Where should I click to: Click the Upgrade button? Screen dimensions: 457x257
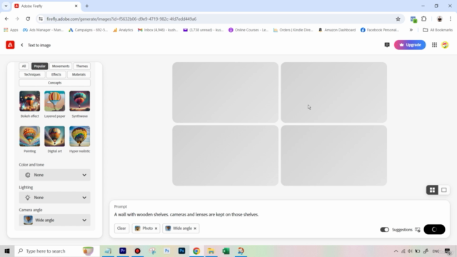pyautogui.click(x=410, y=45)
